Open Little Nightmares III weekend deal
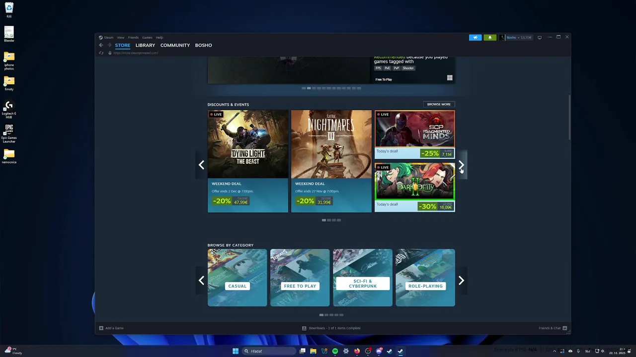 tap(331, 161)
